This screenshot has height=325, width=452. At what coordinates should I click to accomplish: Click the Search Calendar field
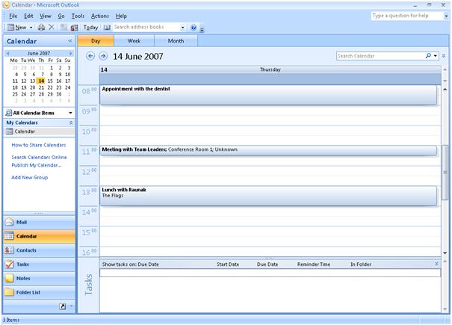(380, 56)
